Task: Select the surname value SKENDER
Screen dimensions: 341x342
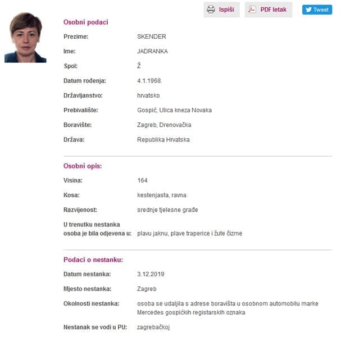Action: pyautogui.click(x=152, y=37)
